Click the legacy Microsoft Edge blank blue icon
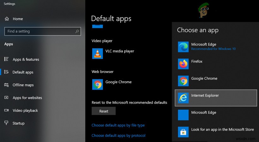 (x=183, y=115)
